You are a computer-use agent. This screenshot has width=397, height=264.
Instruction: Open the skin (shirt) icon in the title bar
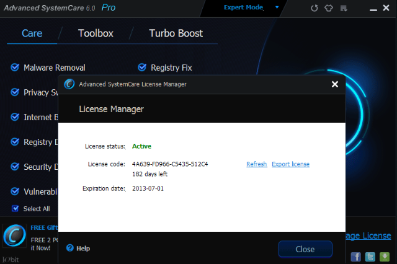point(329,8)
